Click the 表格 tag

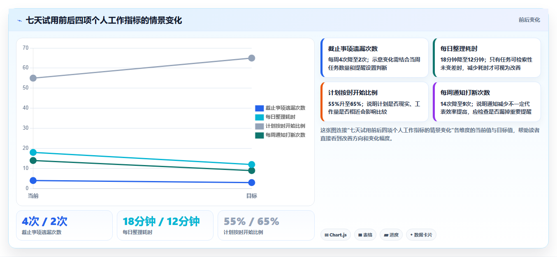365,235
